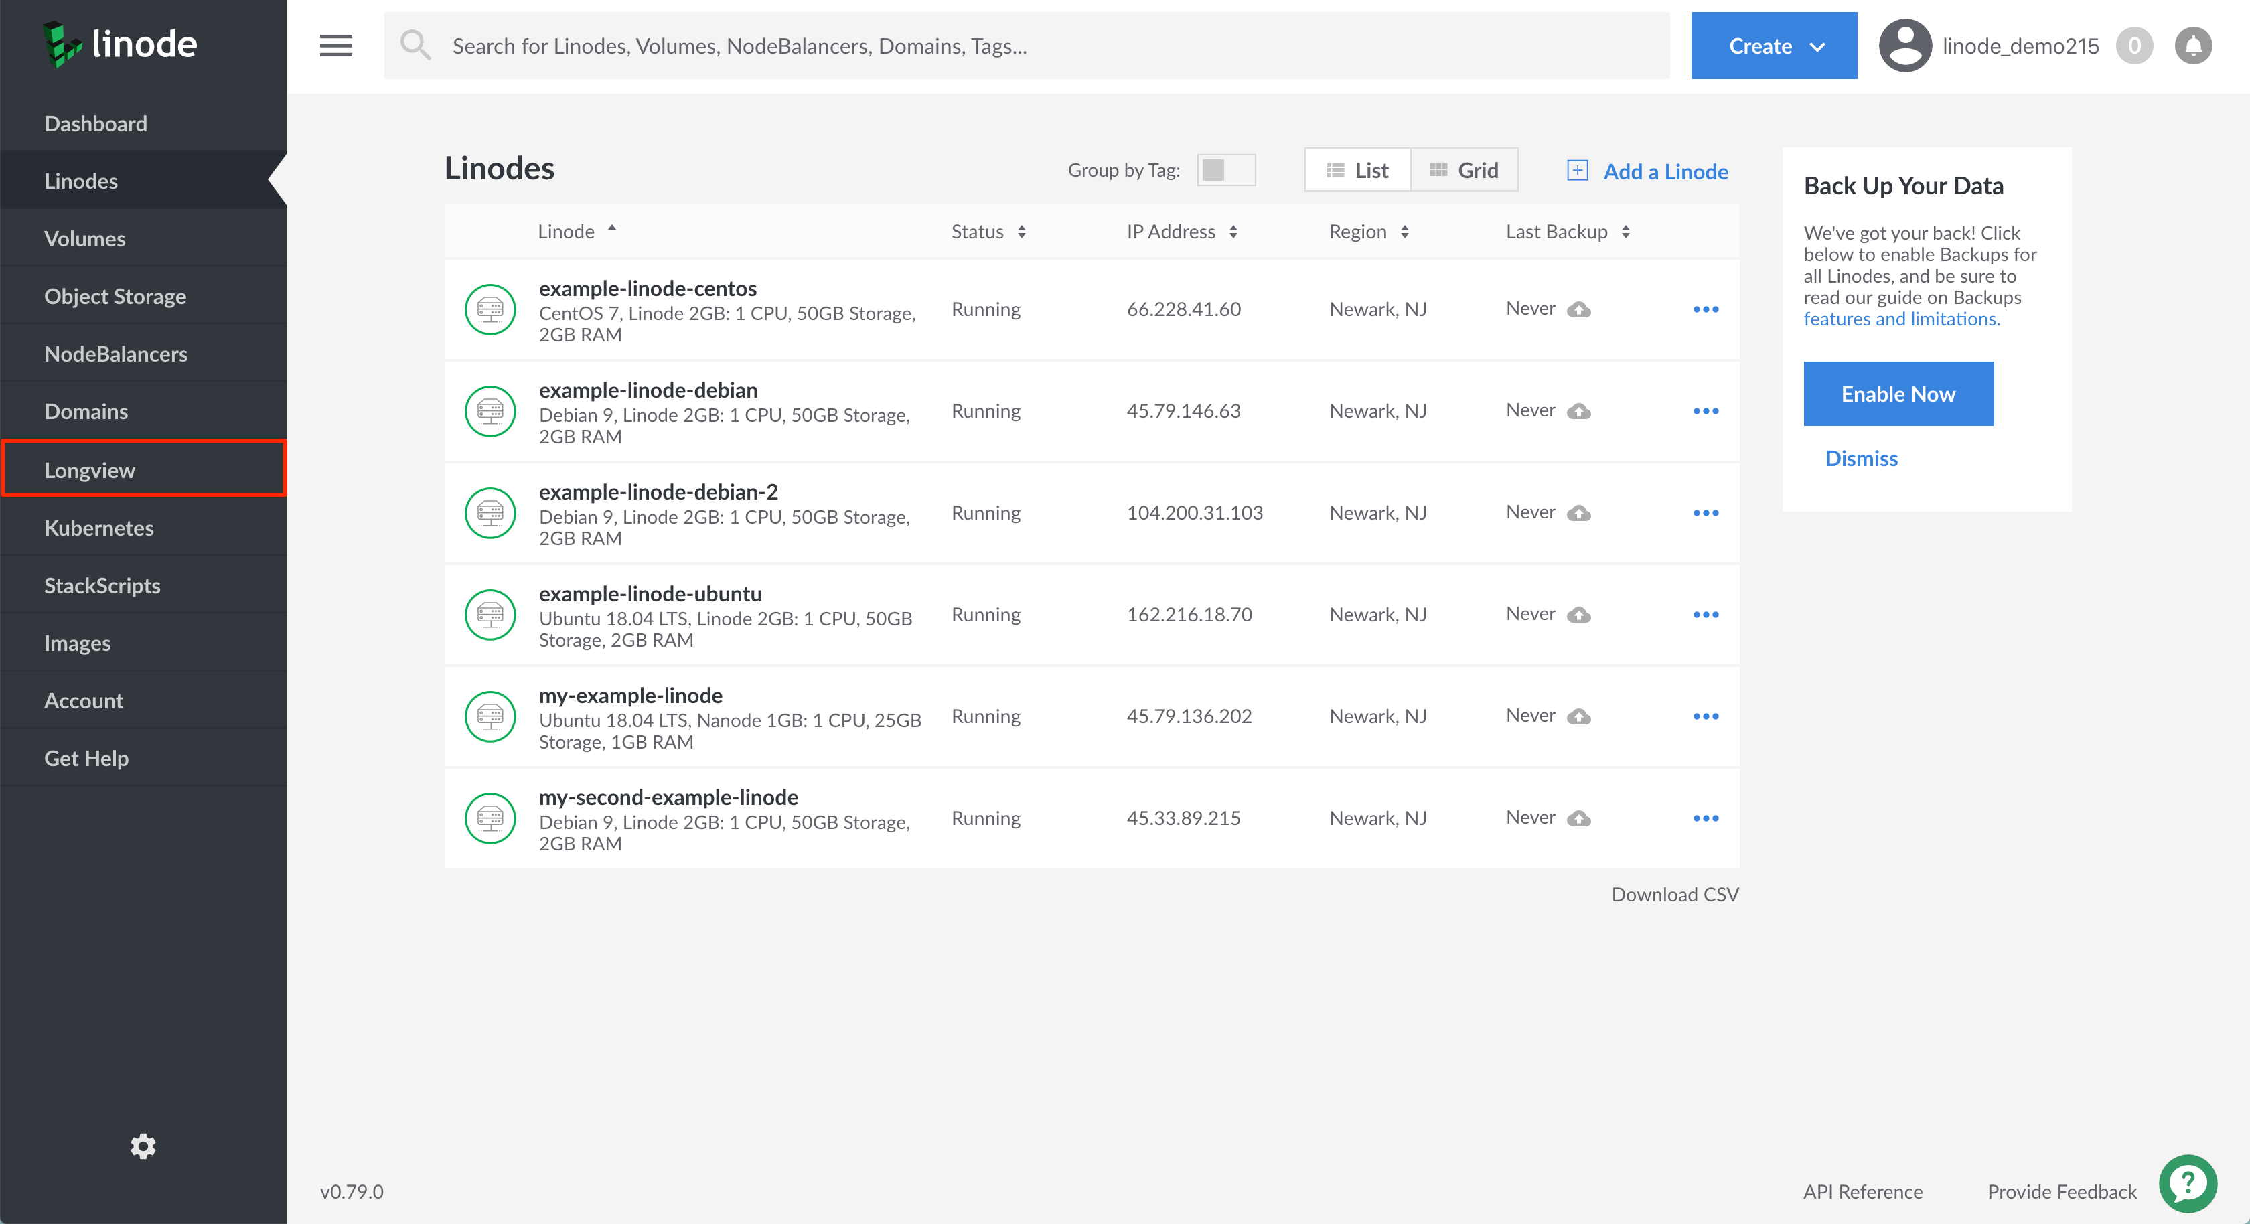Sort table by Last Backup column
This screenshot has height=1224, width=2250.
point(1568,232)
